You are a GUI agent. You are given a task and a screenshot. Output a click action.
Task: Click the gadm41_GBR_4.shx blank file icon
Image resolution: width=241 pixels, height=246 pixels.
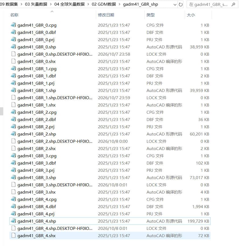(13, 236)
